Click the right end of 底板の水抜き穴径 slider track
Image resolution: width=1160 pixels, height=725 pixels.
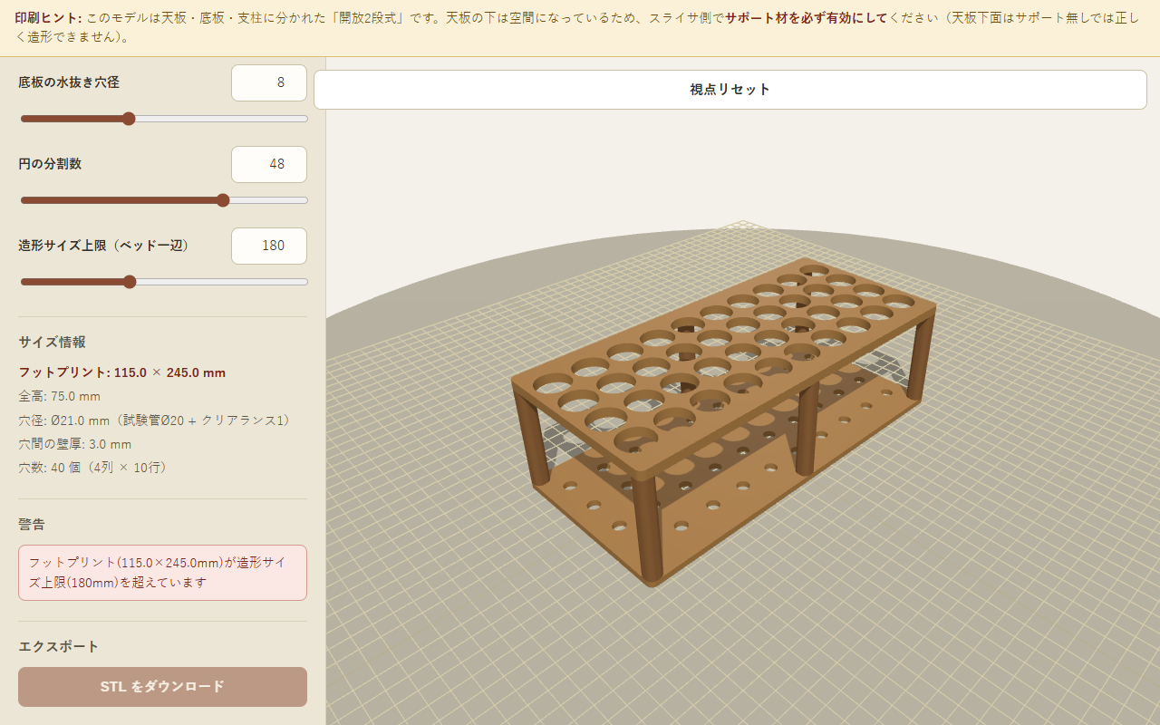click(x=305, y=119)
